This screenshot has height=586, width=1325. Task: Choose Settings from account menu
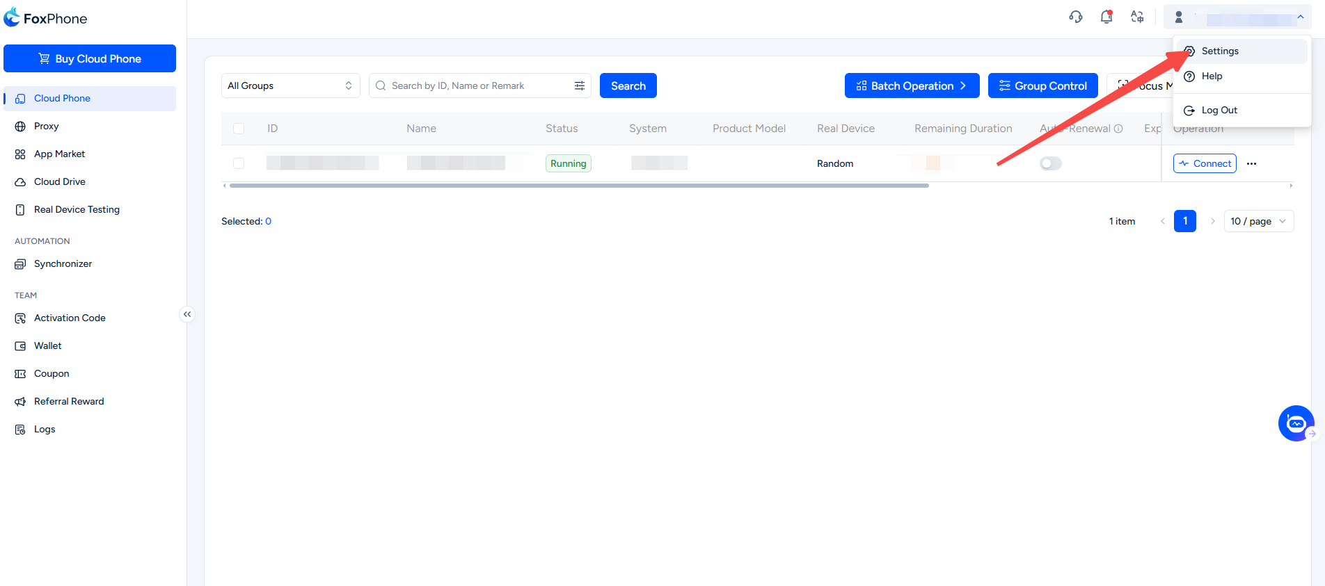pos(1242,51)
